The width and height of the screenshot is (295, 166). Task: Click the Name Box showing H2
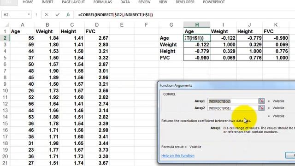coord(14,15)
